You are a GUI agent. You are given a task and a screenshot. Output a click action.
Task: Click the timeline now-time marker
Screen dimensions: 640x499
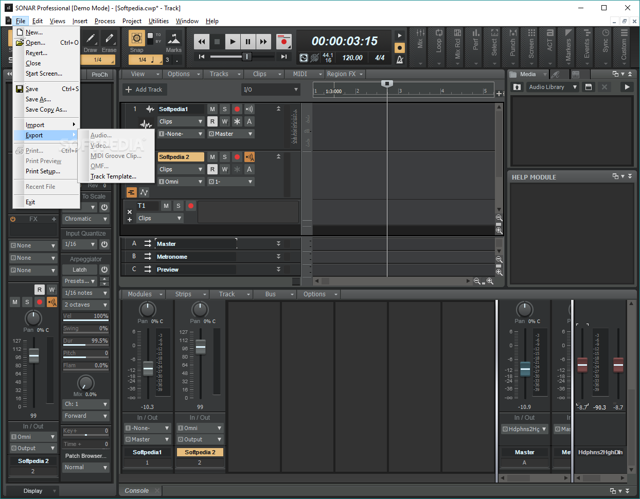coord(387,83)
